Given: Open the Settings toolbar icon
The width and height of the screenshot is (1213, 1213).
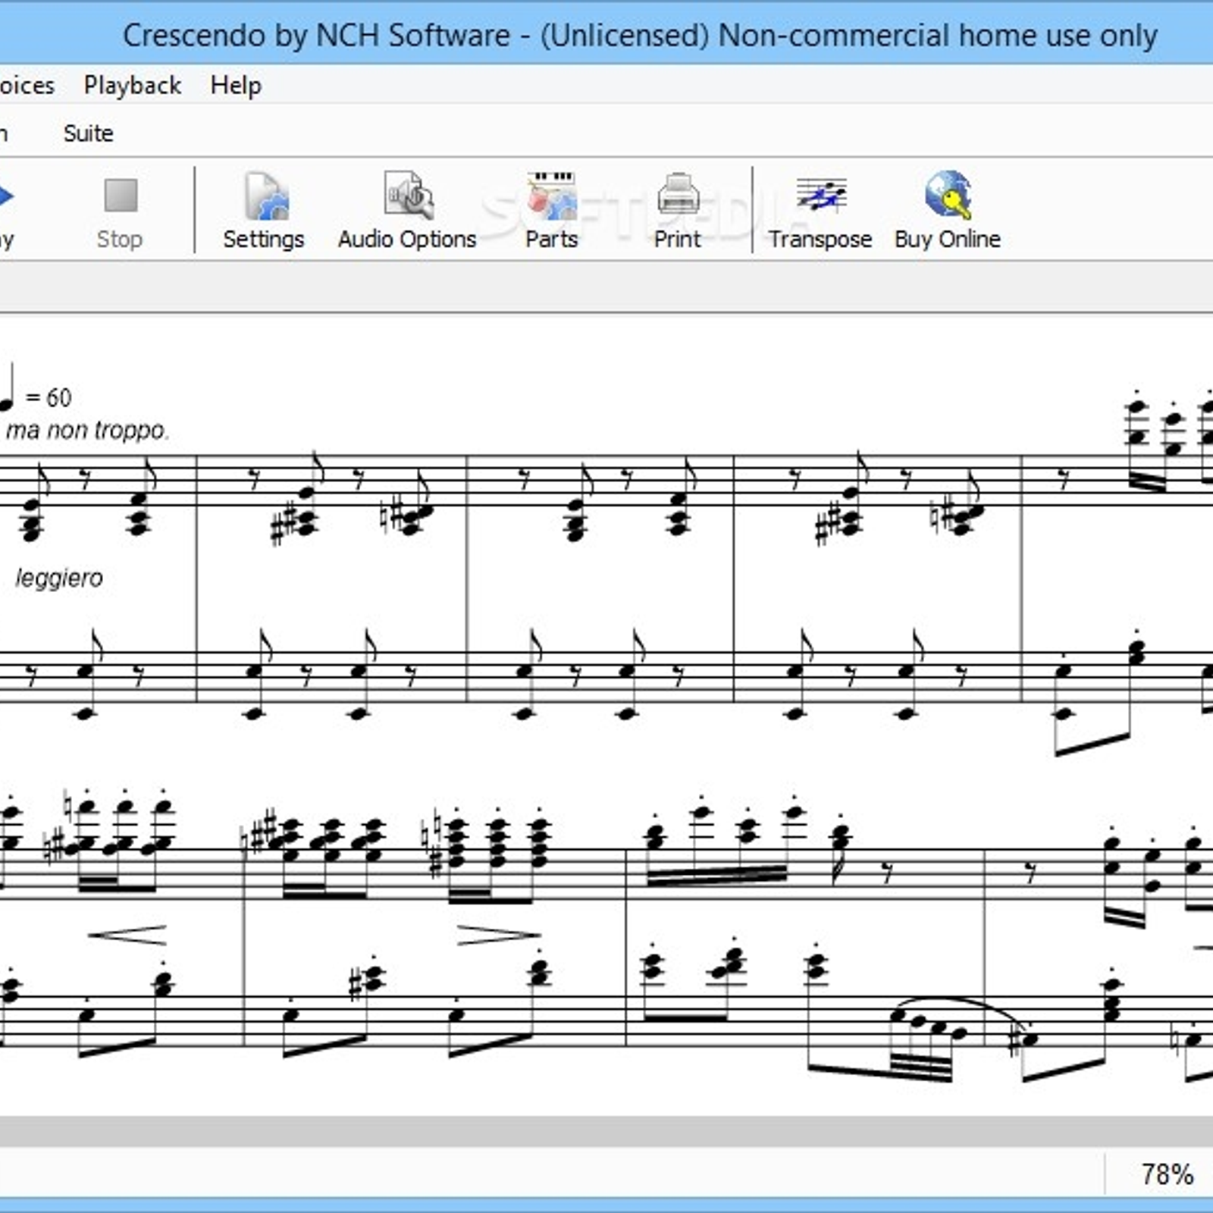Looking at the screenshot, I should [x=263, y=212].
